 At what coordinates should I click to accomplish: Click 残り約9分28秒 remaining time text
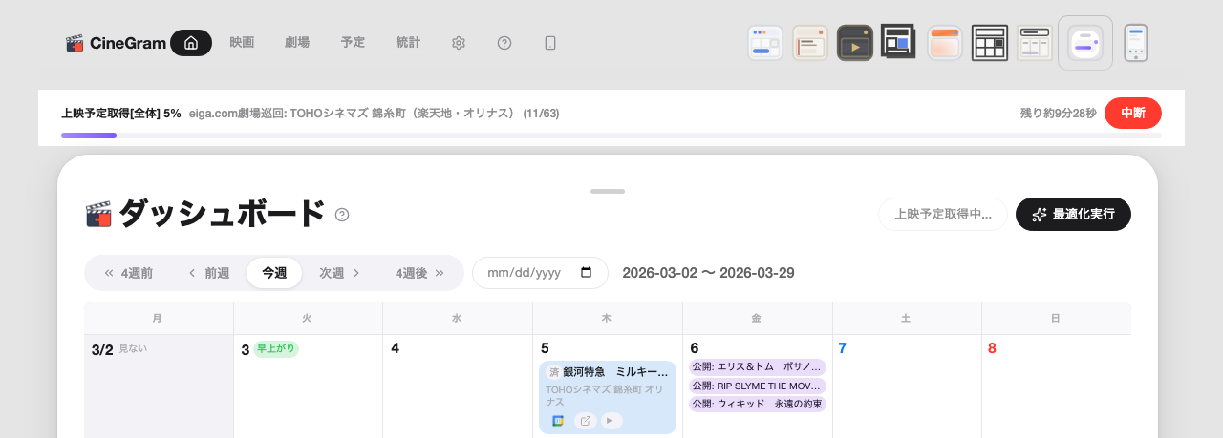click(1058, 113)
